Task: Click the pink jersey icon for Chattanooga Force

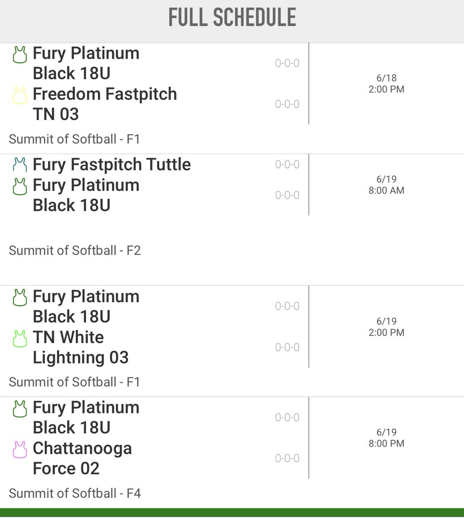Action: click(19, 450)
